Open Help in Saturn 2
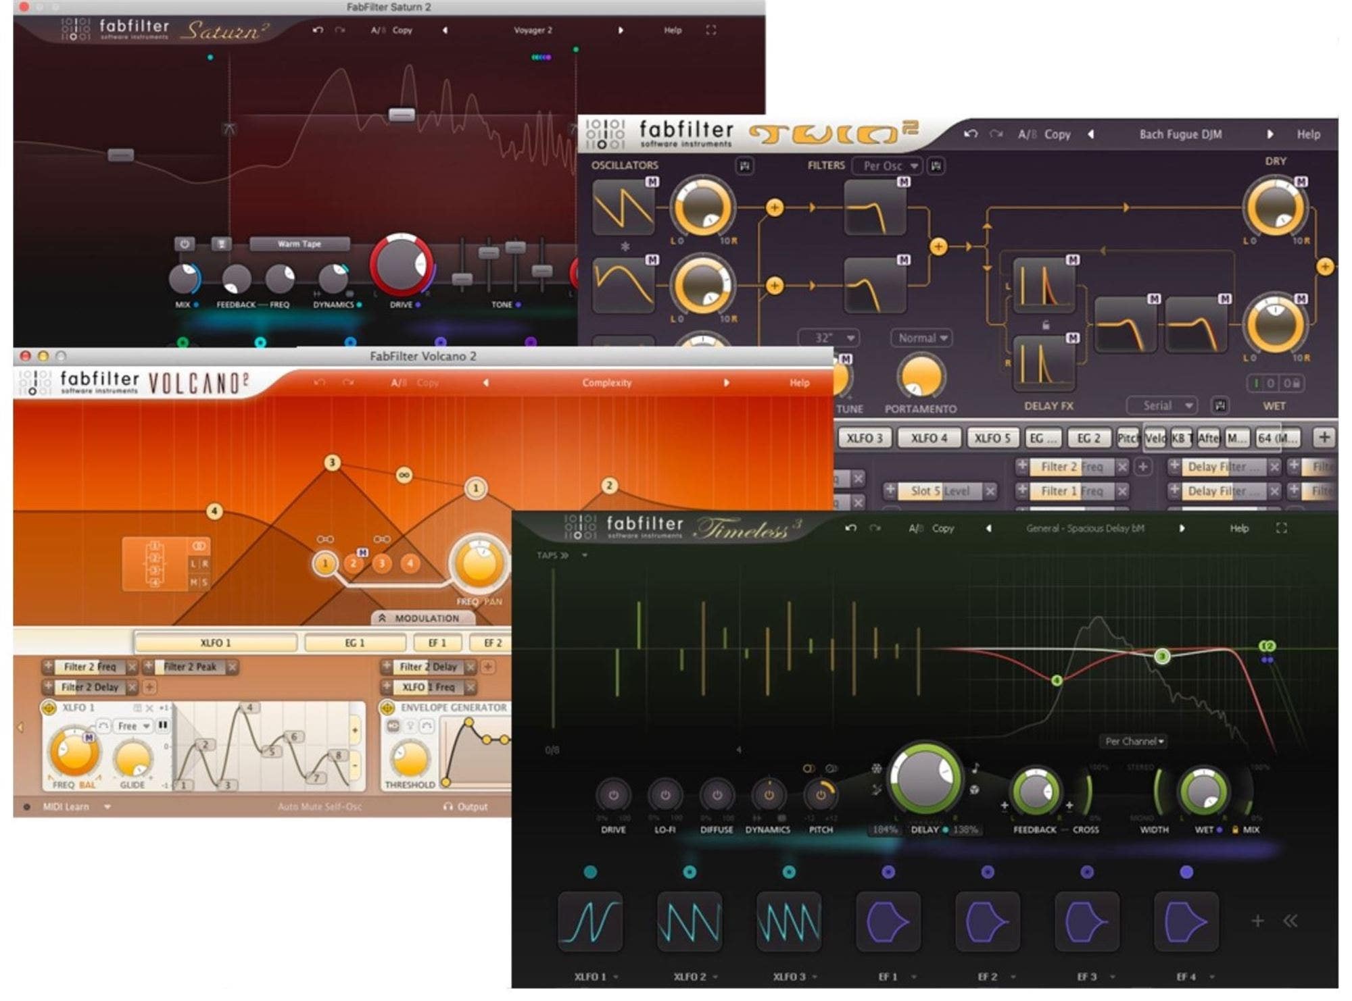Screen dimensions: 1352x1001 coord(673,30)
